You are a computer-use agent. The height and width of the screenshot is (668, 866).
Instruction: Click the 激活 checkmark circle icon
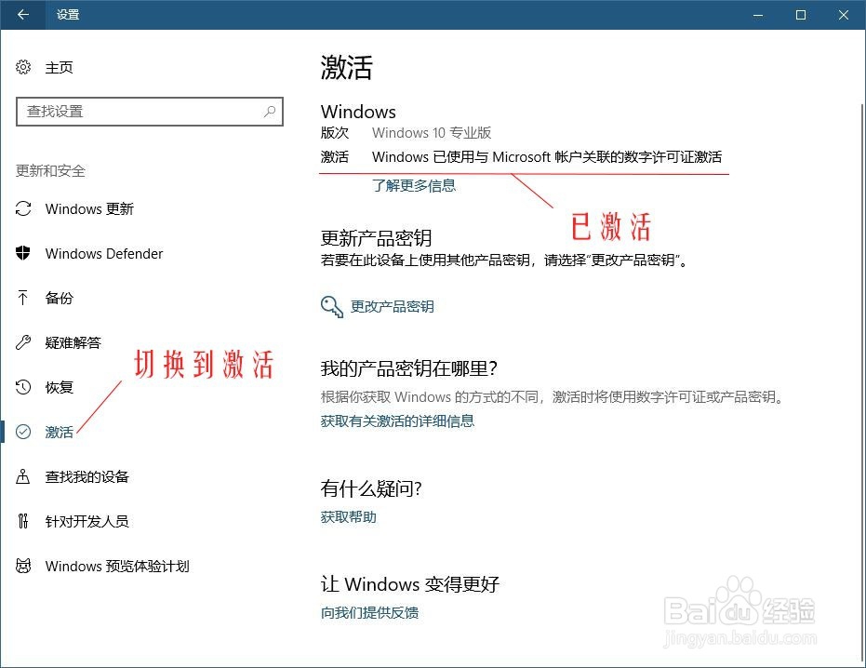click(22, 432)
